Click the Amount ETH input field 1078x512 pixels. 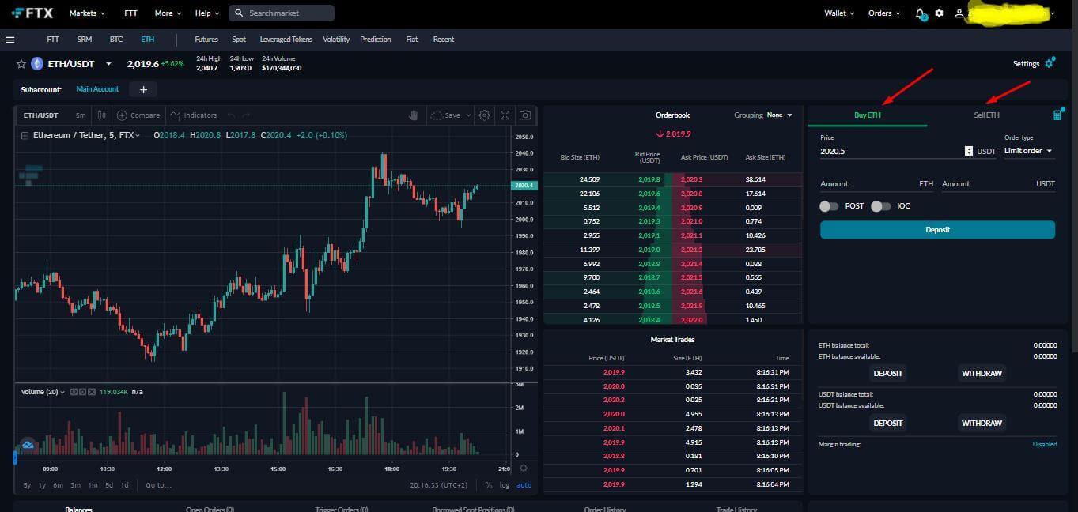[x=876, y=184]
